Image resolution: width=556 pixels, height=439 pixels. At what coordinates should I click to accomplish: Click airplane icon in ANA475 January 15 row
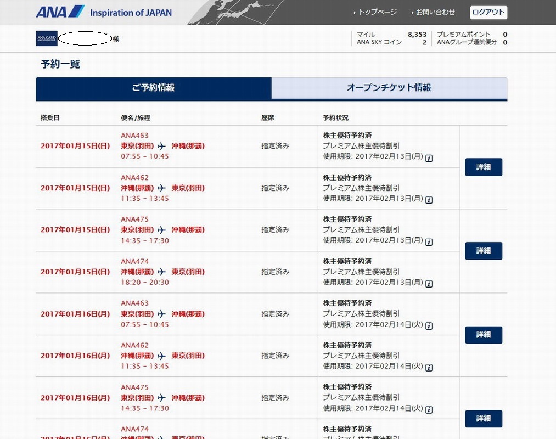click(162, 230)
